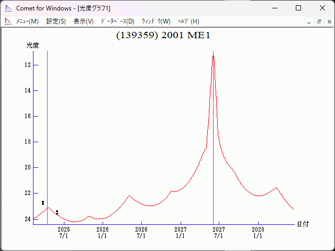This screenshot has height=251, width=335.
Task: Open the ヘルプ(H) help menu
Action: click(188, 21)
